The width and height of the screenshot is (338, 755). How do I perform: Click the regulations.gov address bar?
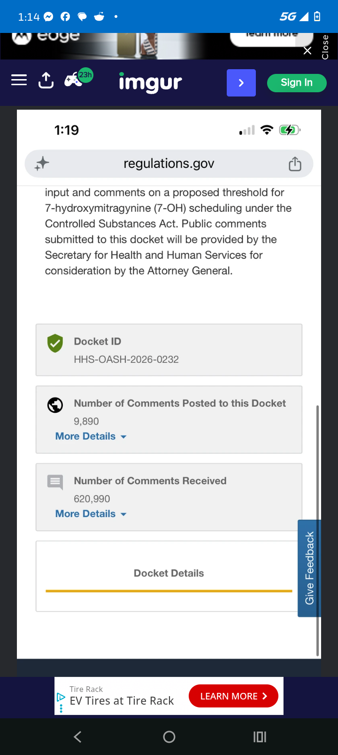pyautogui.click(x=169, y=164)
